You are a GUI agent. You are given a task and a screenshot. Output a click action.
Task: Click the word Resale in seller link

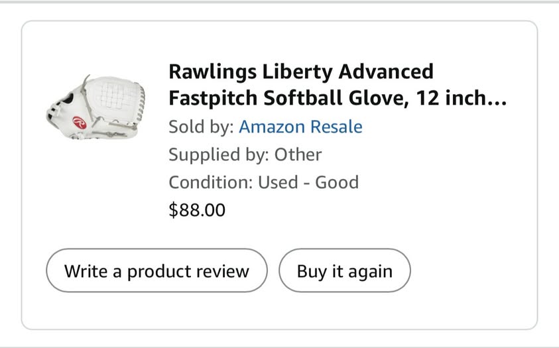337,127
